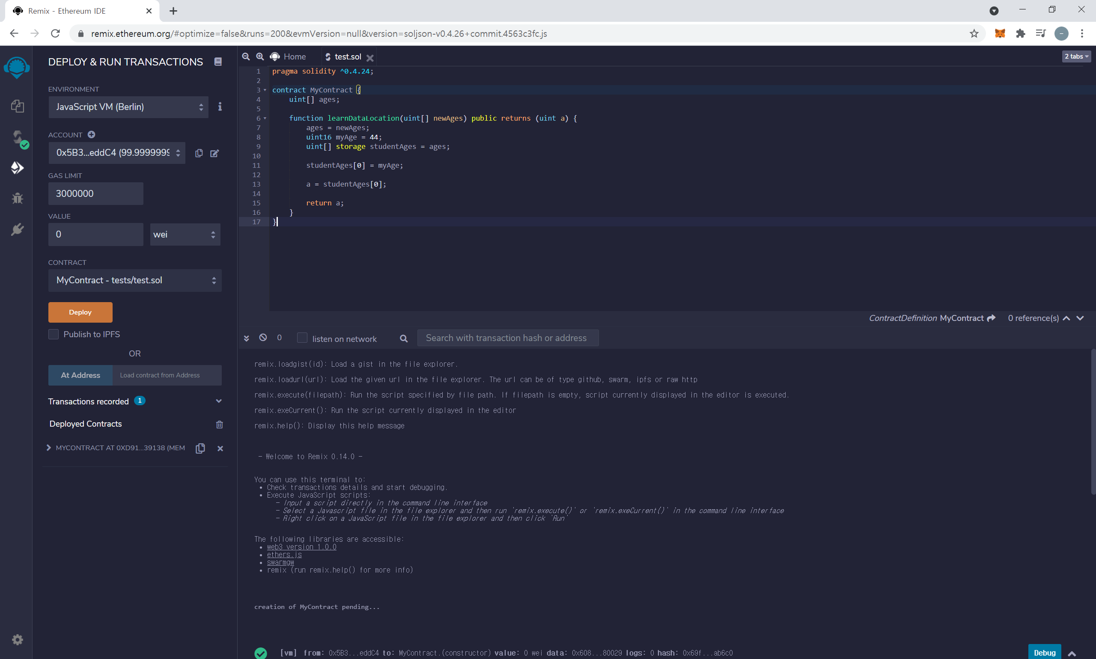Toggle listen on network checkbox

(302, 338)
